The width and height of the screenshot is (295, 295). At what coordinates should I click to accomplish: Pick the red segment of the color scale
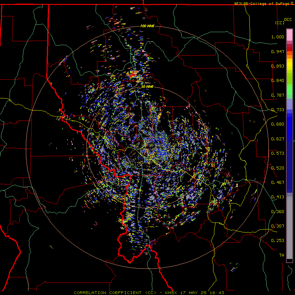click(289, 49)
